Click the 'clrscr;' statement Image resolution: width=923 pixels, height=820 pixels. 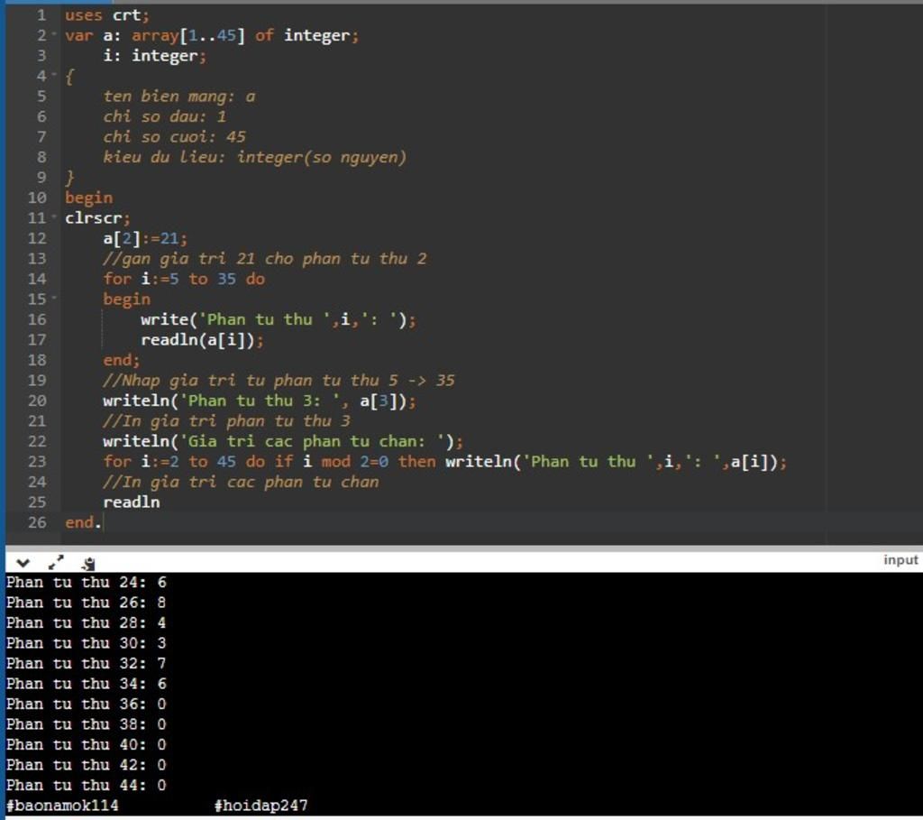point(97,218)
